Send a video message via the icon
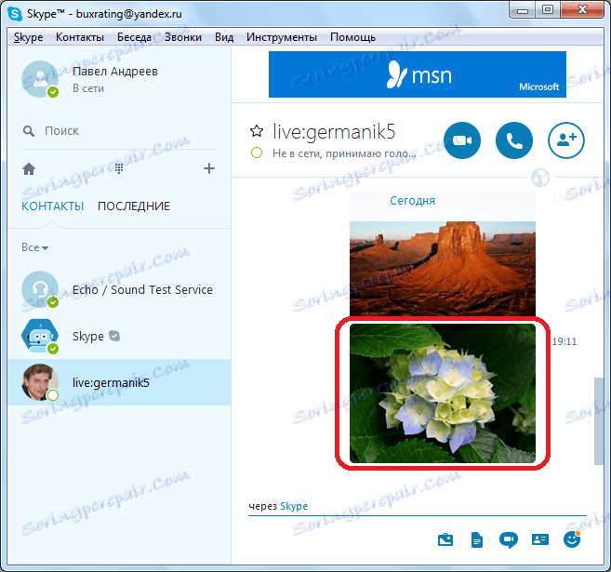Screen dimensions: 611x572 click(x=508, y=540)
